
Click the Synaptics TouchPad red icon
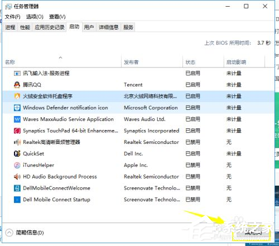pos(17,131)
